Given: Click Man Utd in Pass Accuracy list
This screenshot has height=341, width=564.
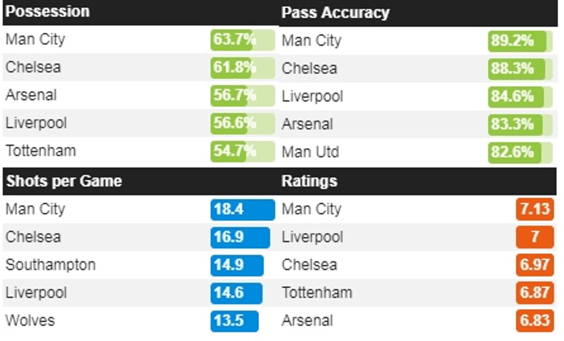Looking at the screenshot, I should coord(311,152).
